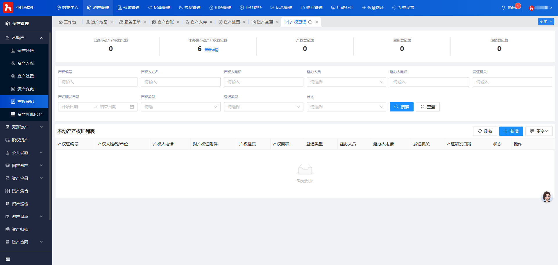Open the 租赁管理 top menu
This screenshot has width=558, height=265.
click(x=220, y=8)
